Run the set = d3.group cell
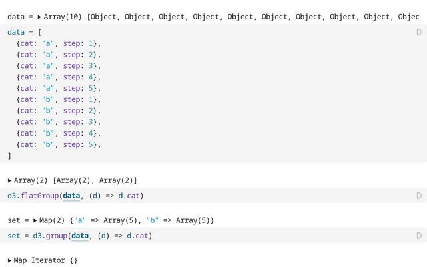Image resolution: width=427 pixels, height=267 pixels. 419,236
